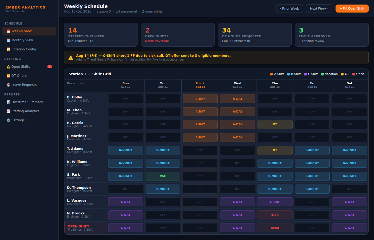Open Leave Requests page

click(x=29, y=85)
